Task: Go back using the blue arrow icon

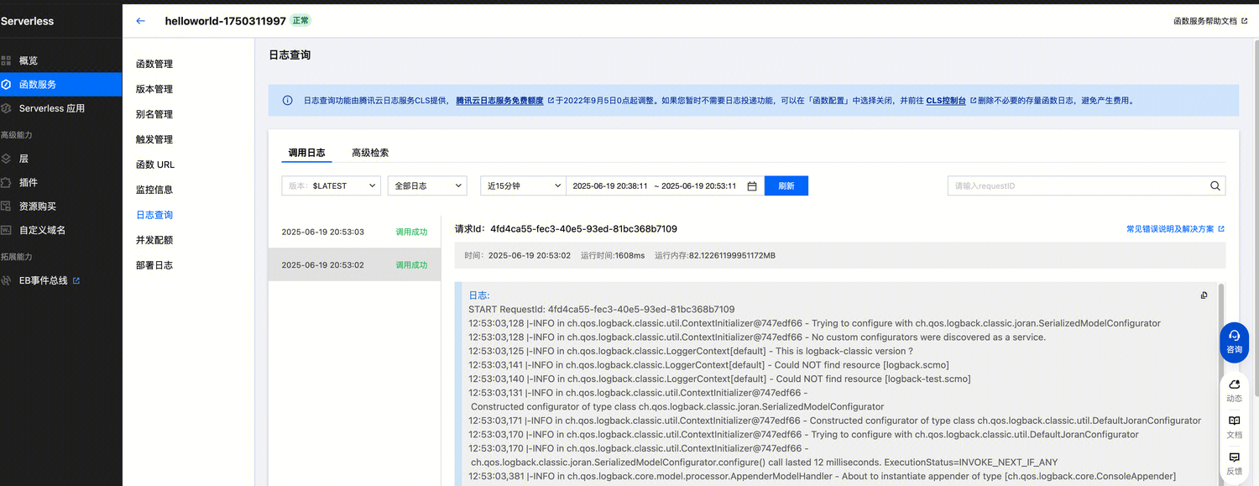Action: (x=140, y=21)
